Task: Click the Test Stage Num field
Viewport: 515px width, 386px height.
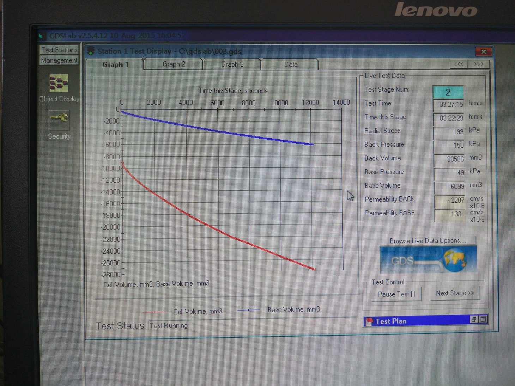Action: pos(448,92)
